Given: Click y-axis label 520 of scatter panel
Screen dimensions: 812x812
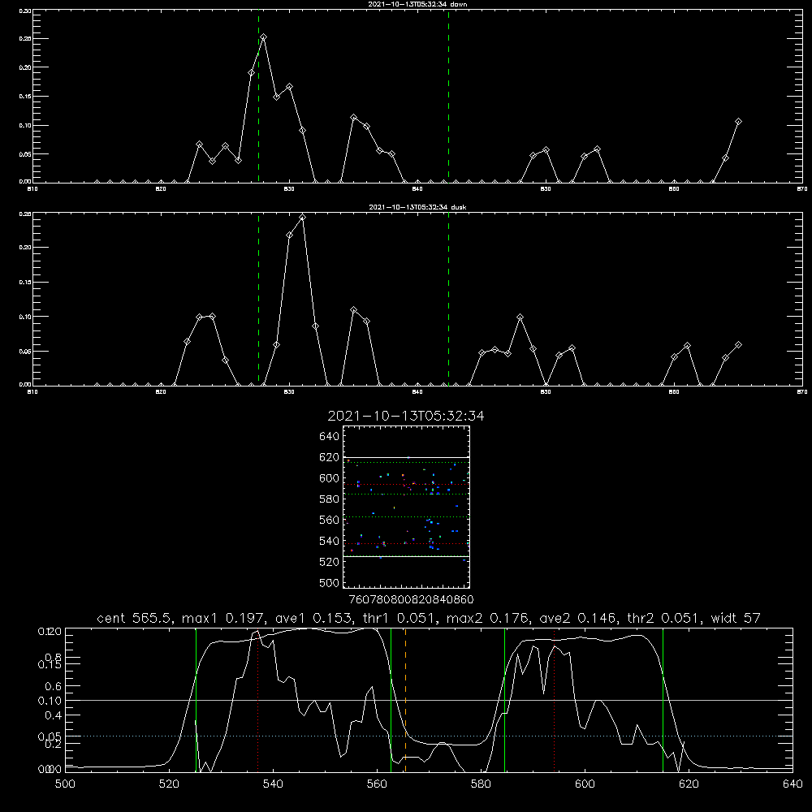Looking at the screenshot, I should point(330,562).
